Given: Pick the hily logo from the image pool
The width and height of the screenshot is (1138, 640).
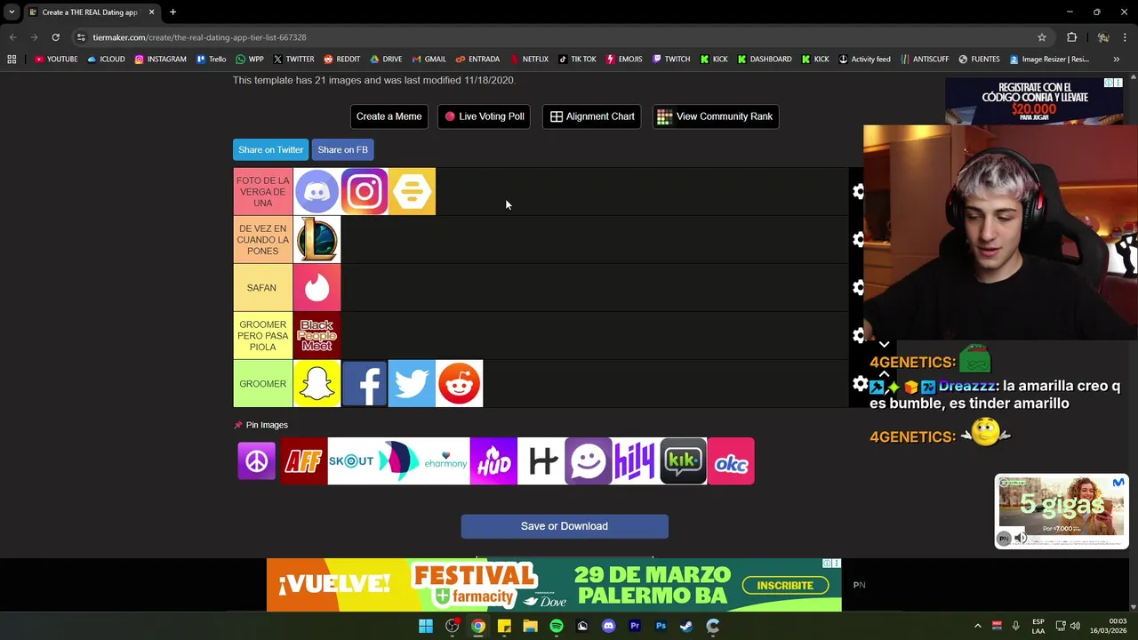Looking at the screenshot, I should (636, 461).
